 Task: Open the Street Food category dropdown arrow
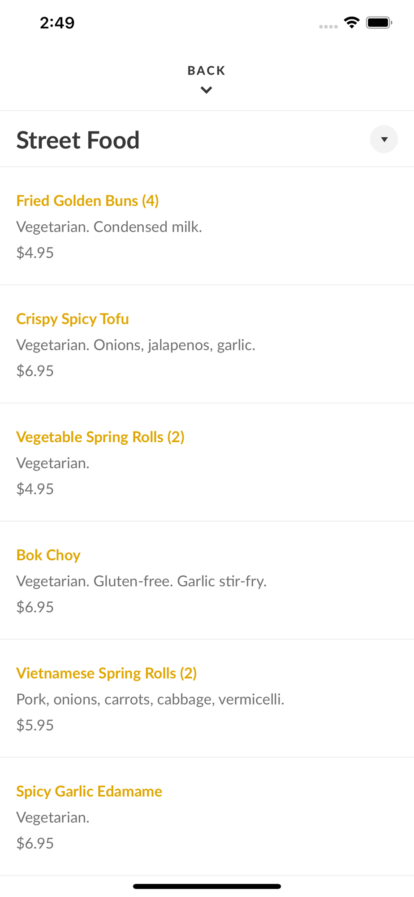[384, 139]
